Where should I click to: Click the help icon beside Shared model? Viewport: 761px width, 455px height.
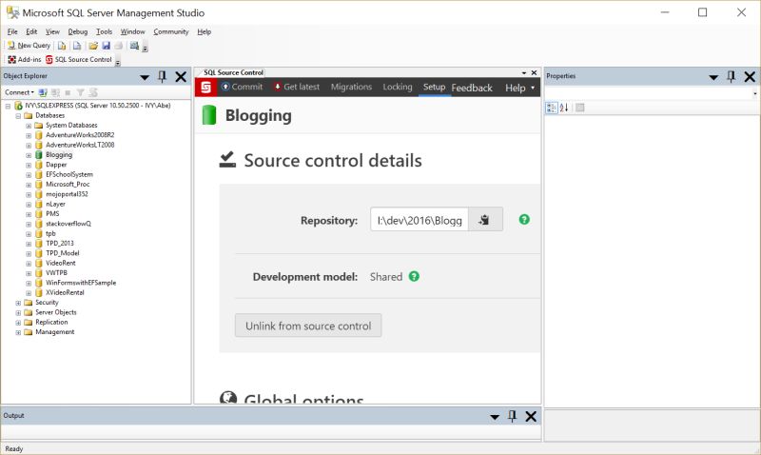coord(414,276)
